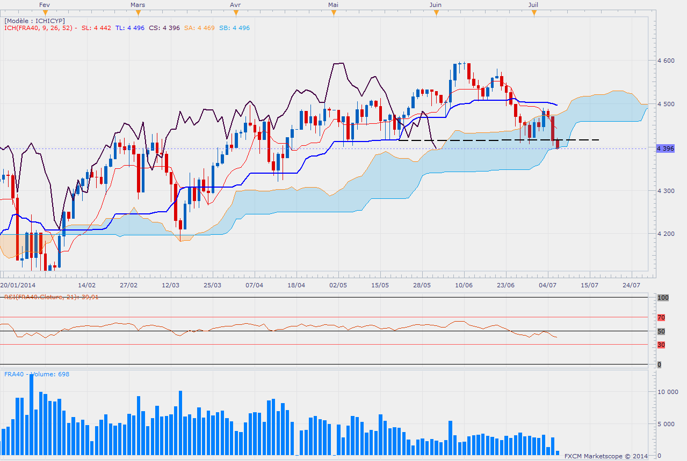Click the current price tag '4 396'
Image resolution: width=687 pixels, height=461 pixels.
click(x=665, y=148)
